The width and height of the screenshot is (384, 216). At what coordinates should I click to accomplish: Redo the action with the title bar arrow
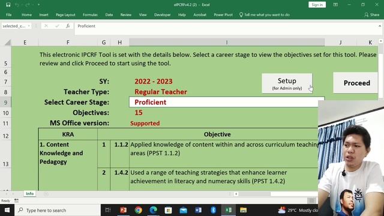click(x=28, y=5)
